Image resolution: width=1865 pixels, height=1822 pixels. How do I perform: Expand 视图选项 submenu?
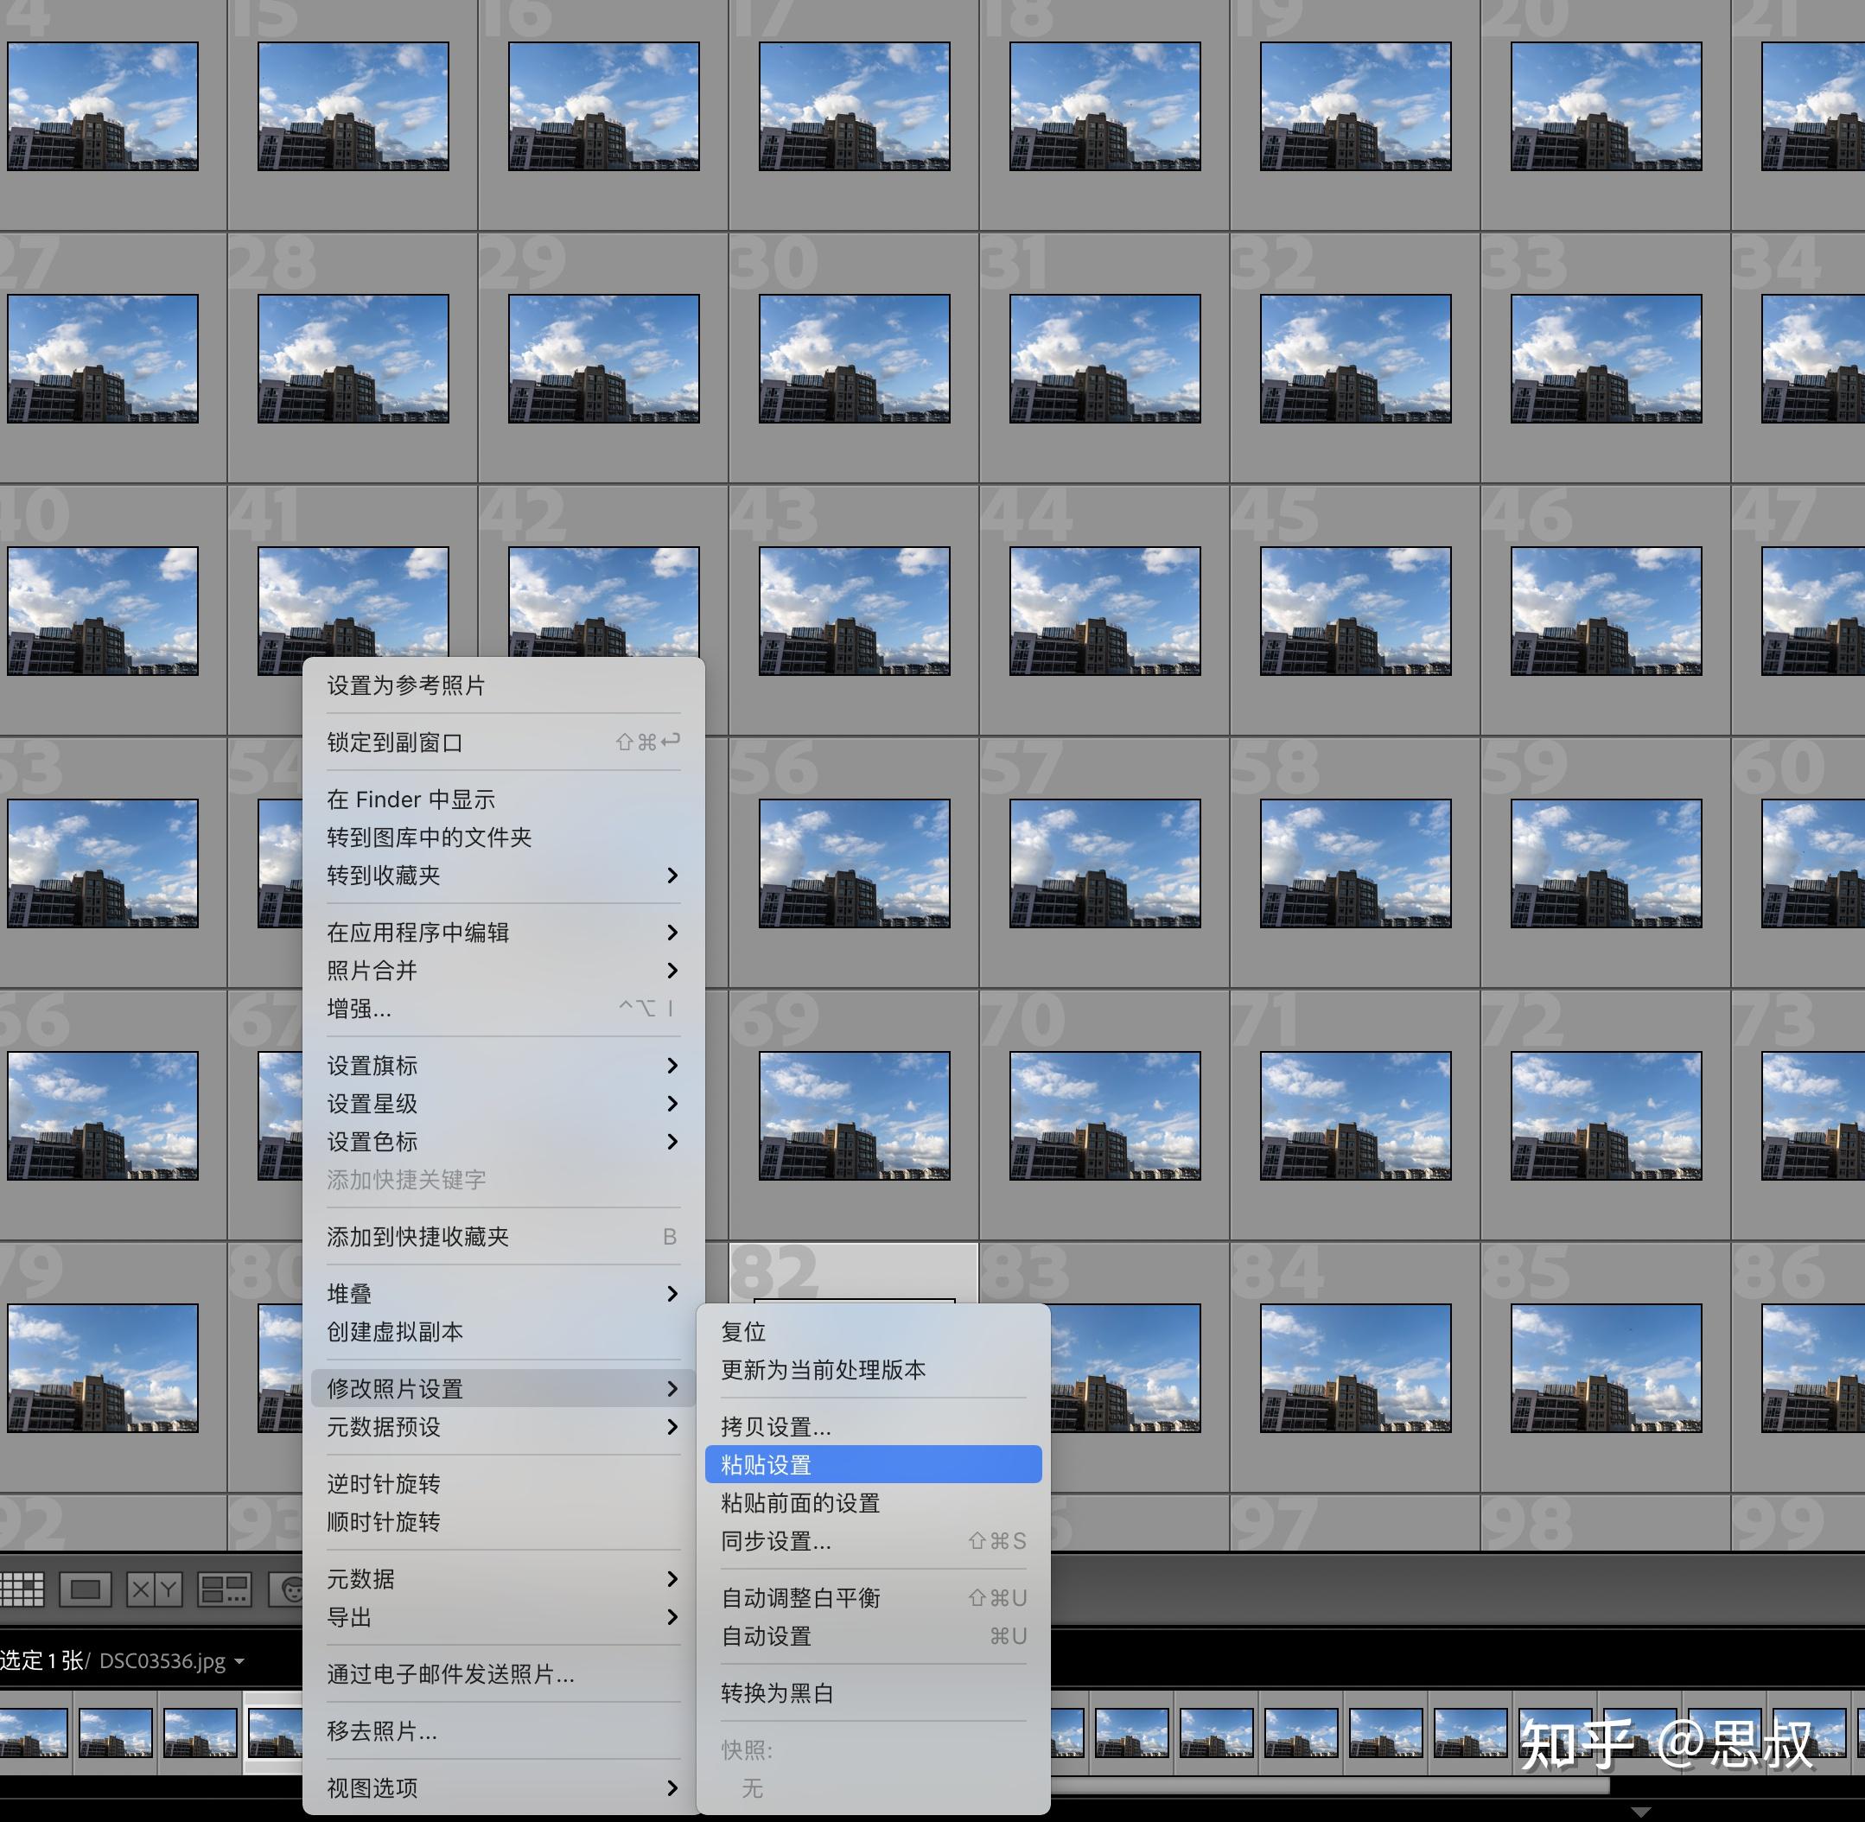[x=503, y=1787]
